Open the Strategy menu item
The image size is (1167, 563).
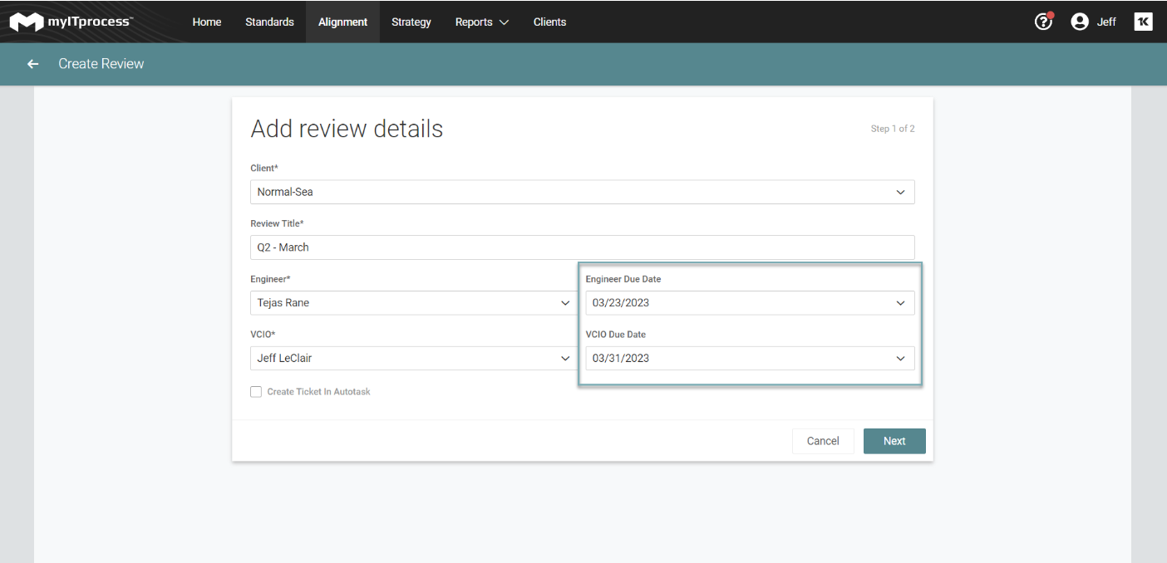[x=411, y=22]
